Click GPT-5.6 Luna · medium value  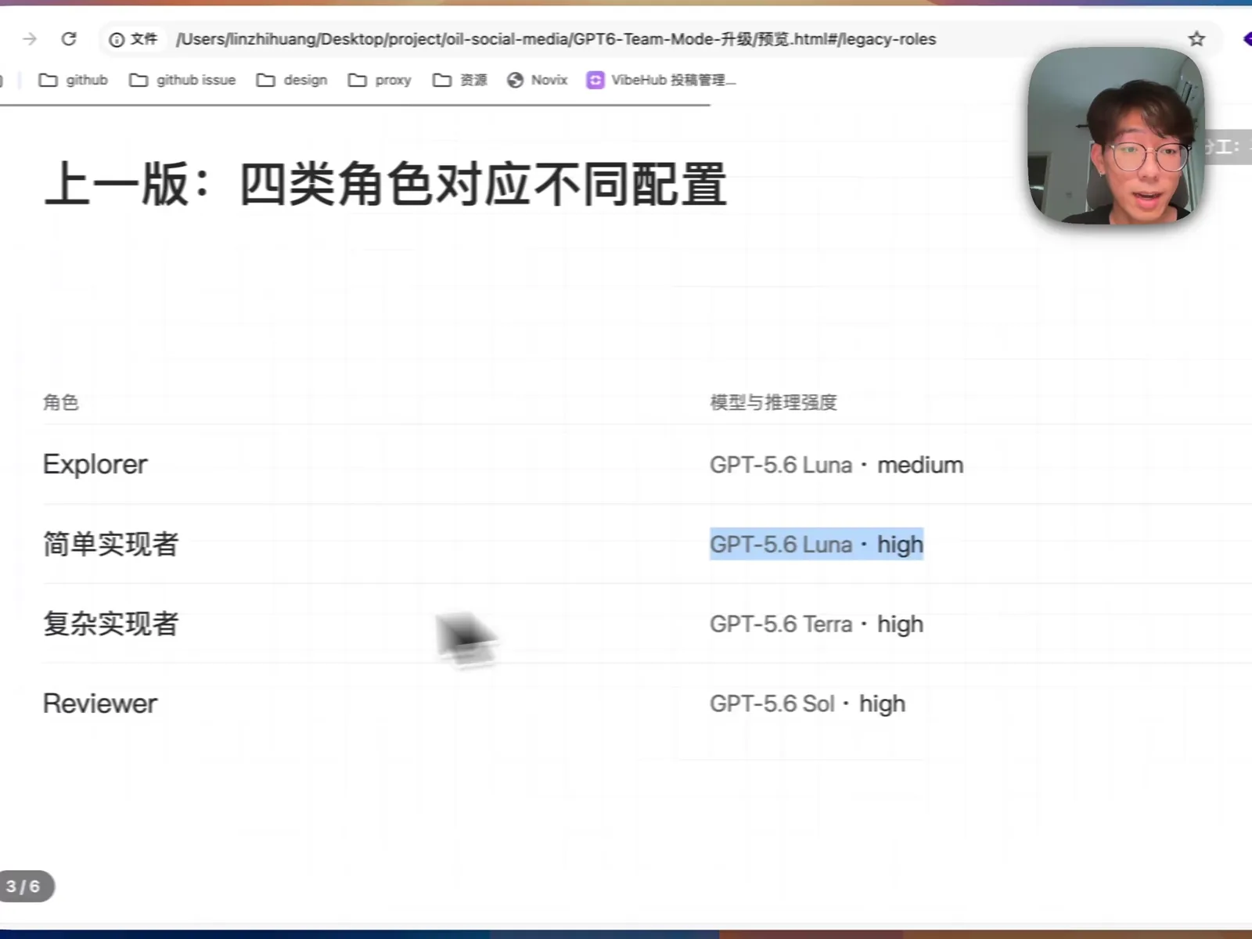[836, 465]
